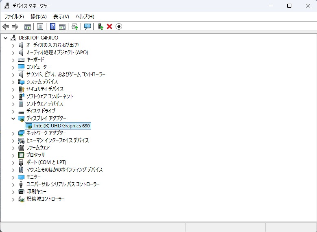This screenshot has height=232, width=317.
Task: Click the Add drivers gear icon
Action: [x=74, y=26]
